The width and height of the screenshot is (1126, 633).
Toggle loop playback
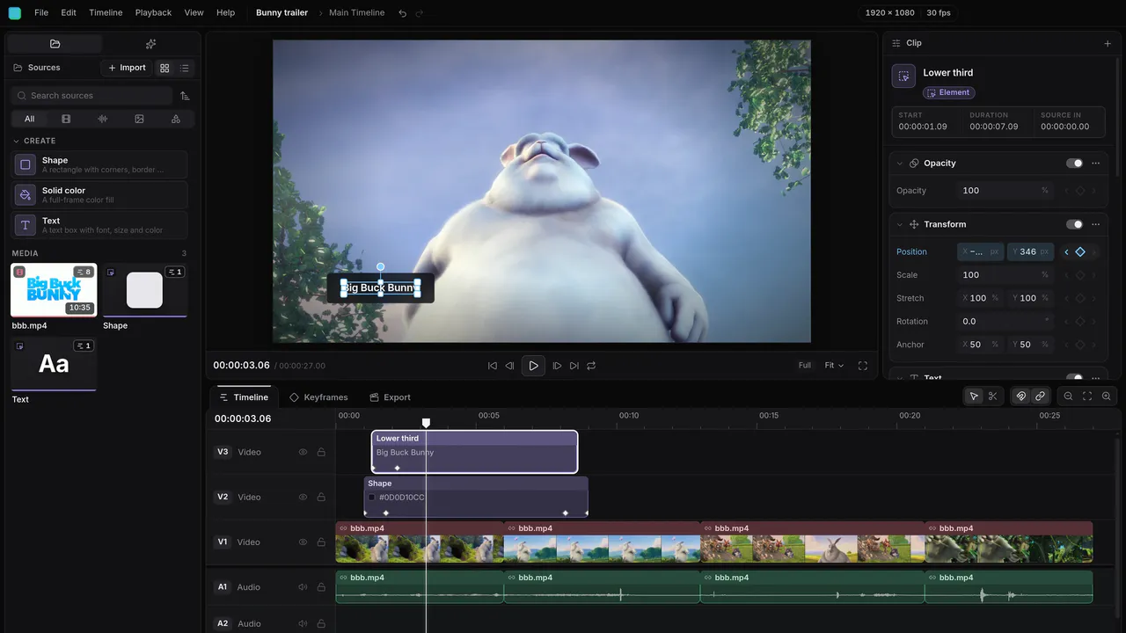coord(591,366)
